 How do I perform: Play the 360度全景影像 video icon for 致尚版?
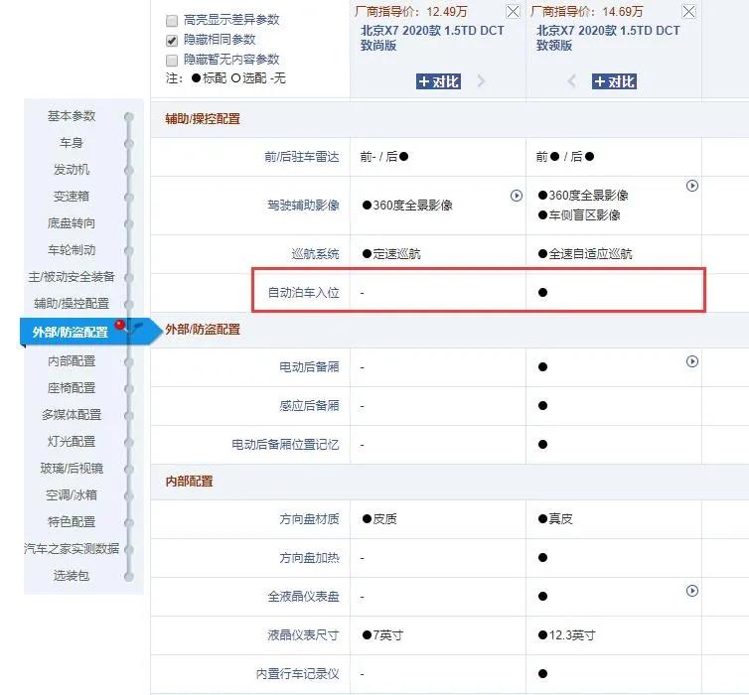pos(516,196)
